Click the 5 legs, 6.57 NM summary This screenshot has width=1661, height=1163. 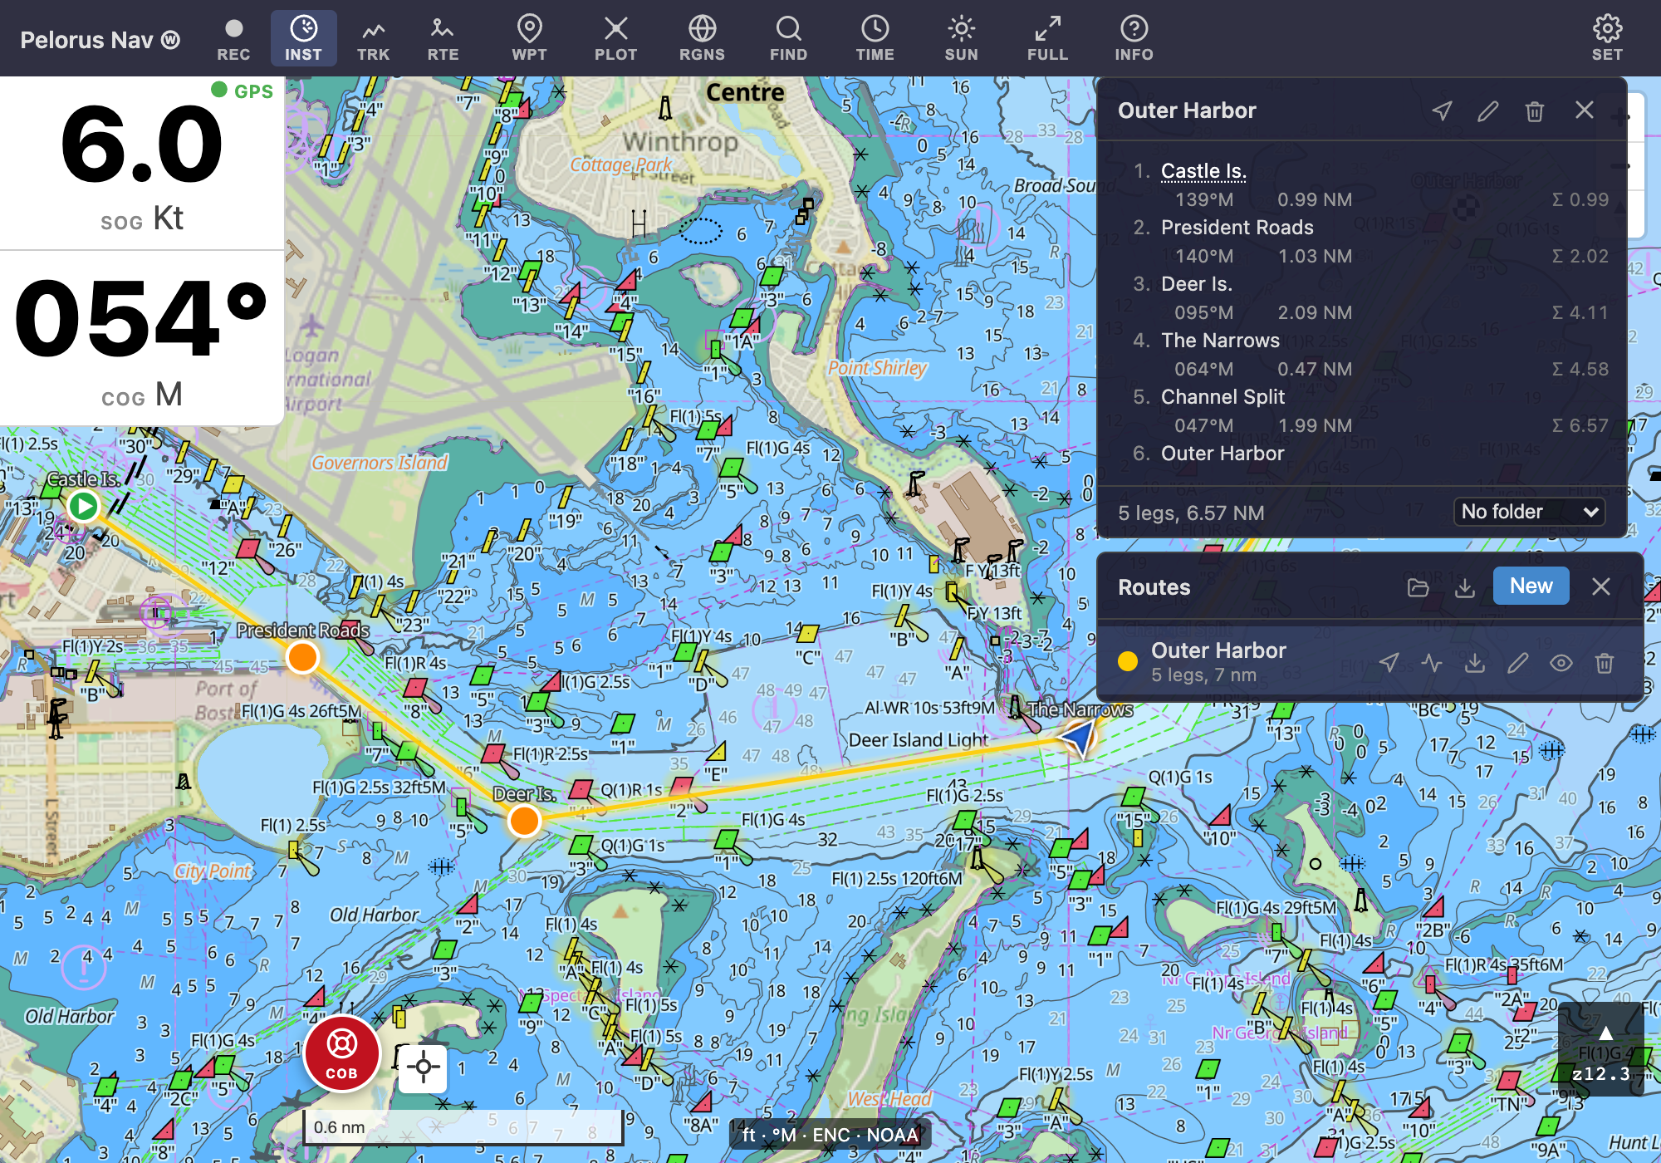1191,513
